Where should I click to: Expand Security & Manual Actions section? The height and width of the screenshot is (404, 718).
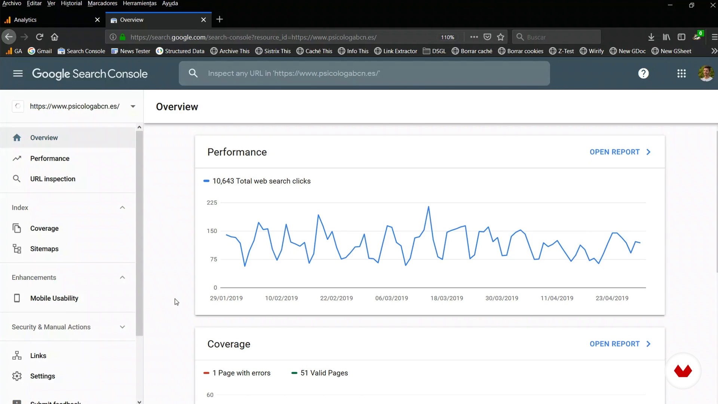point(122,327)
